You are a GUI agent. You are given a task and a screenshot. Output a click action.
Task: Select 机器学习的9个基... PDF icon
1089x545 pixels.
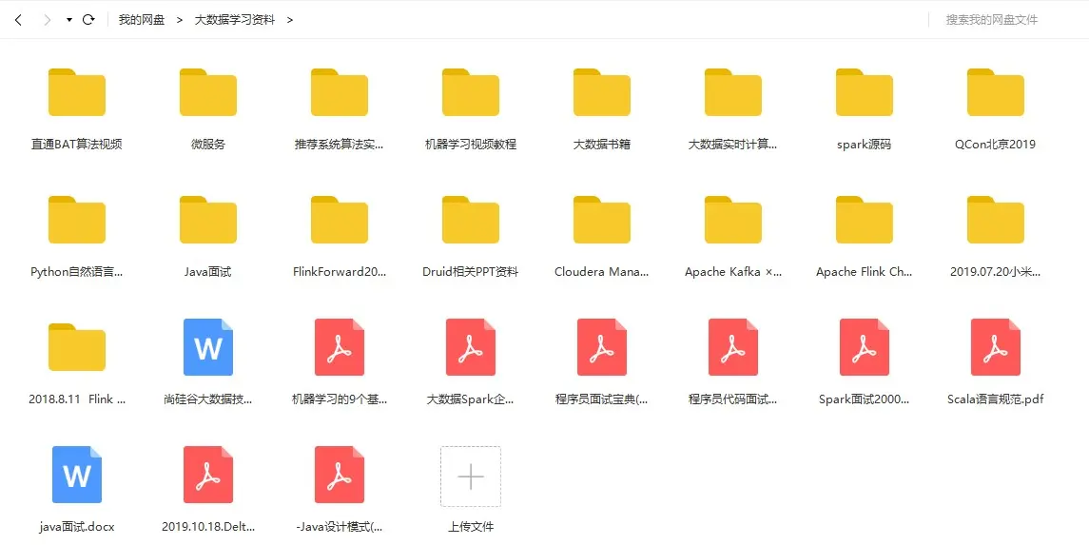(339, 347)
